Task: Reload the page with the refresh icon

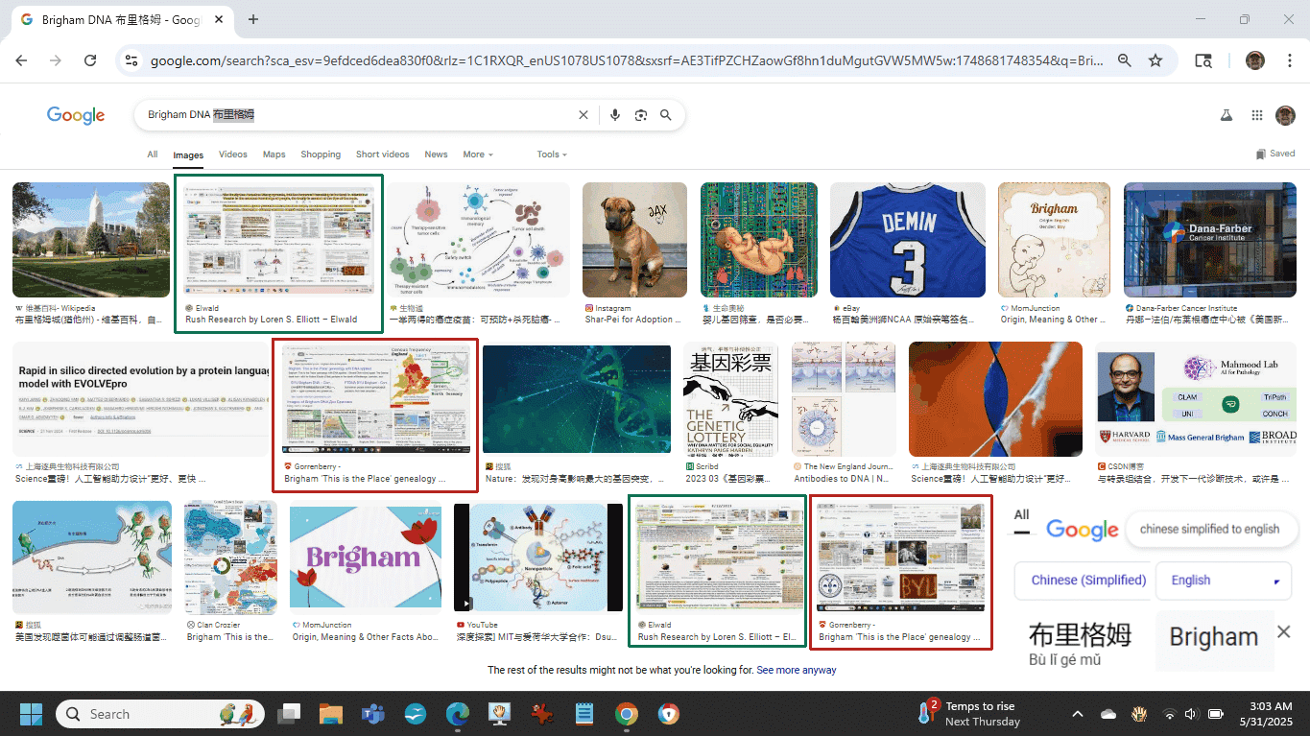Action: pos(90,60)
